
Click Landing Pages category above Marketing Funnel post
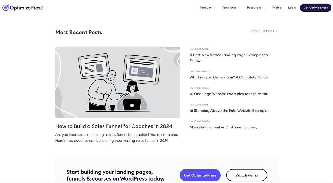tap(199, 121)
